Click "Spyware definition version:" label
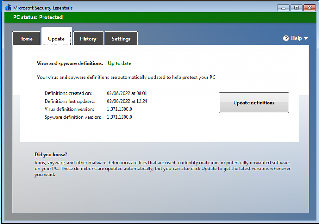 (x=73, y=117)
